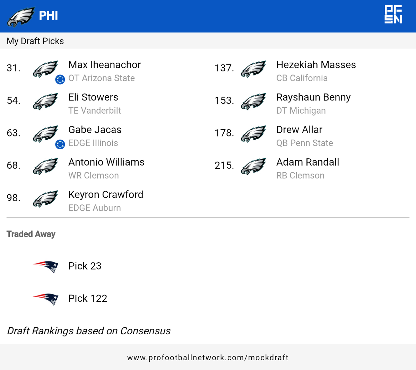Click the Patriots logo next to Pick 122
Screen dimensions: 416x370
[46, 299]
